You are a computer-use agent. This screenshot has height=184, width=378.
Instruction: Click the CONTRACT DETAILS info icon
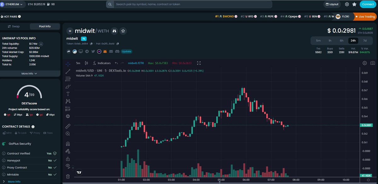[x=33, y=127]
